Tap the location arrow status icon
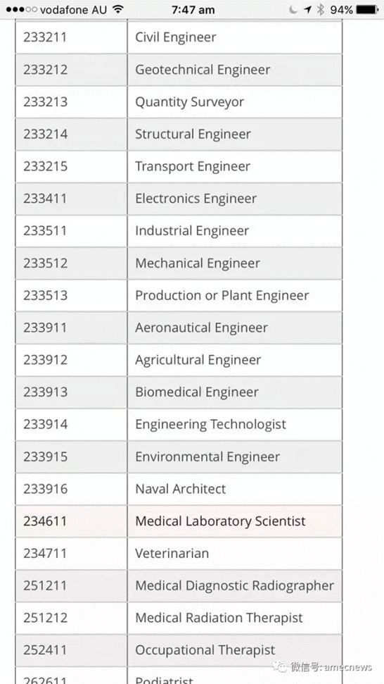 (x=308, y=10)
